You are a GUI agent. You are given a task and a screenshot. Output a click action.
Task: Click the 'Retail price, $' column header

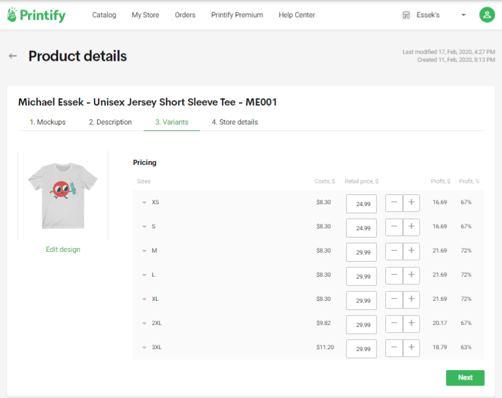point(361,181)
